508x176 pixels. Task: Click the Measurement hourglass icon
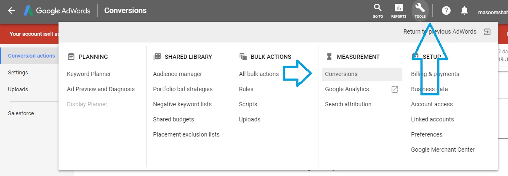point(329,57)
